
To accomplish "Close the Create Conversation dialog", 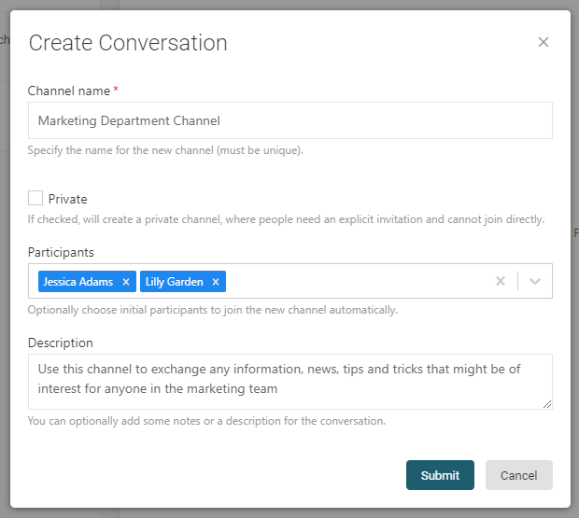I will [x=544, y=42].
